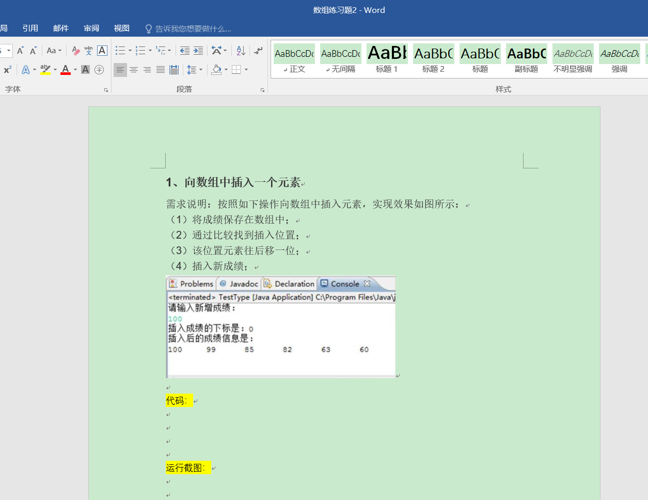Center the paragraph text
This screenshot has height=500, width=648.
pos(134,69)
